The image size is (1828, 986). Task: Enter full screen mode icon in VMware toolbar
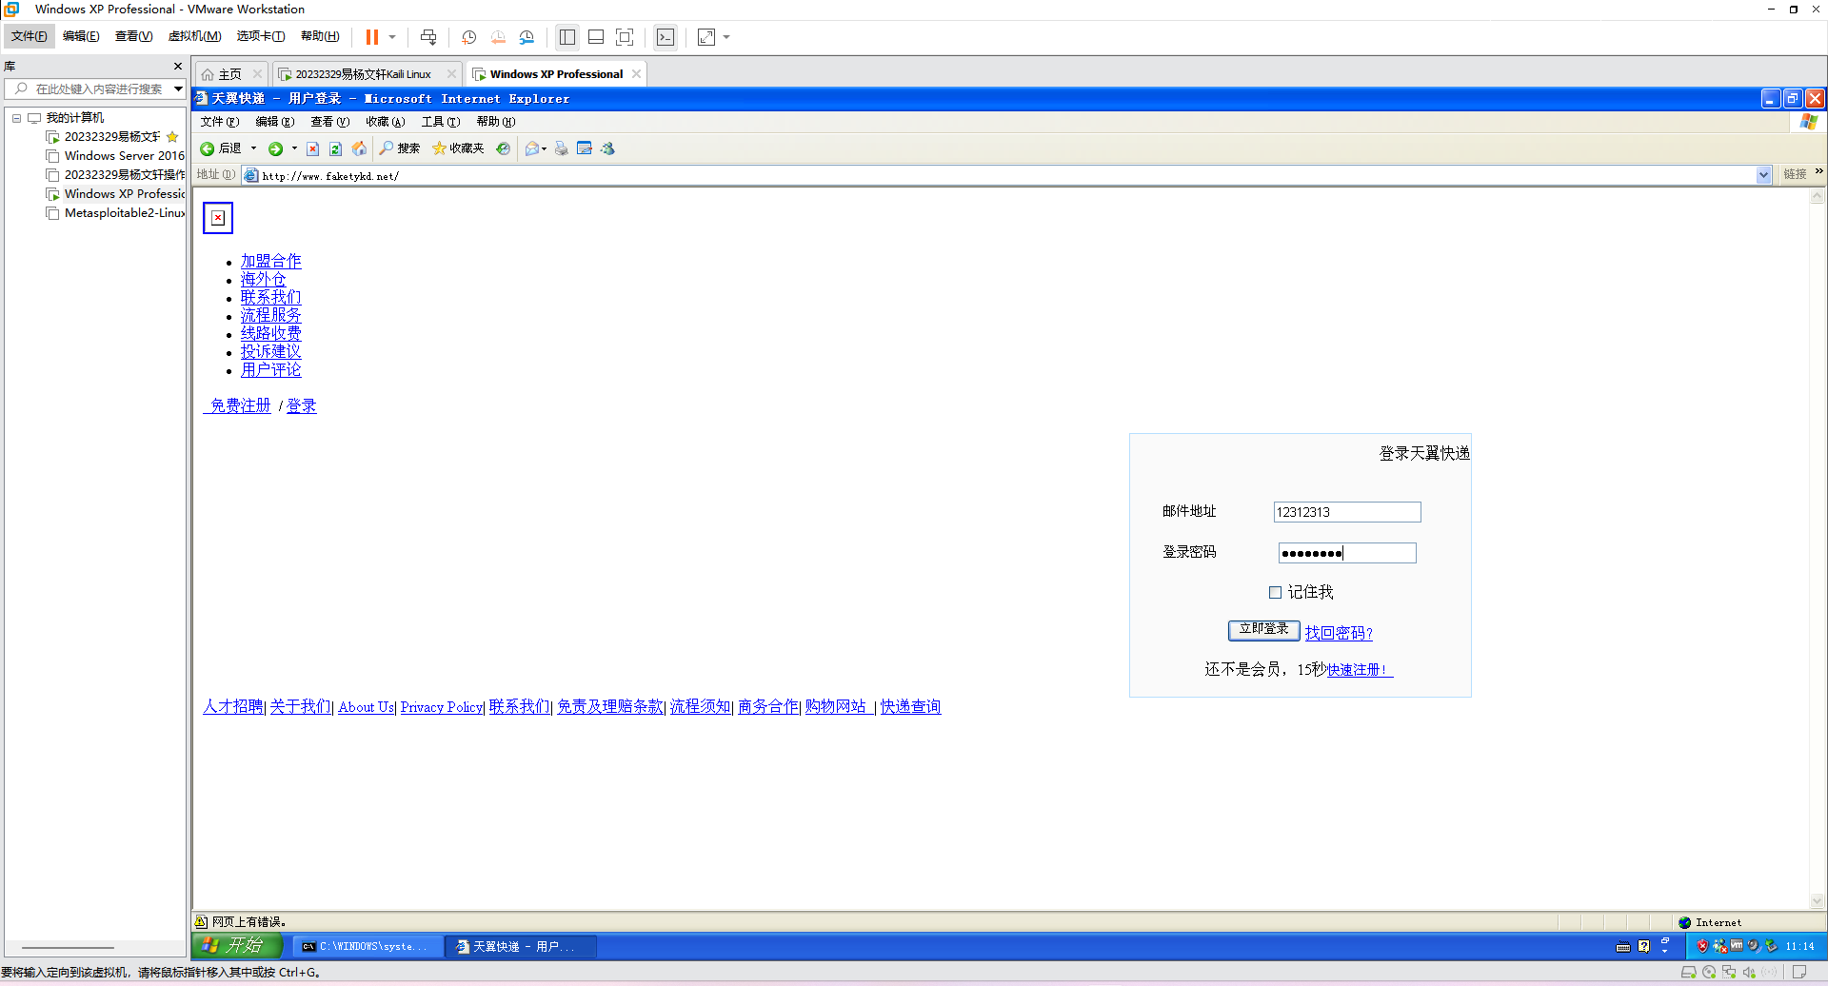(625, 37)
